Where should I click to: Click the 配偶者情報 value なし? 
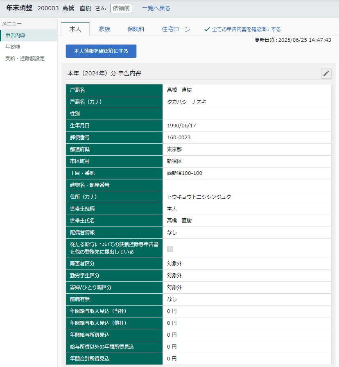point(172,232)
